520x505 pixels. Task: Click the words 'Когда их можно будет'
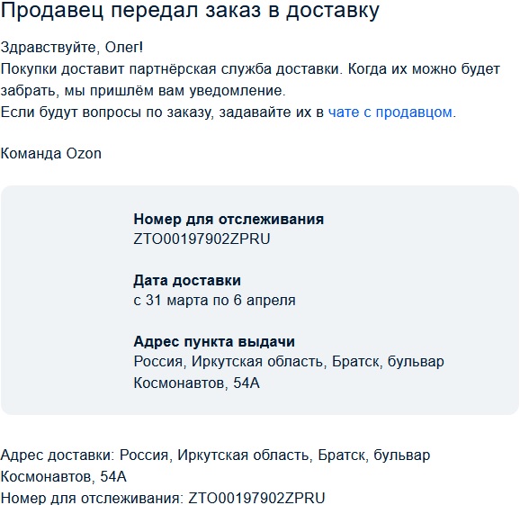(x=424, y=69)
